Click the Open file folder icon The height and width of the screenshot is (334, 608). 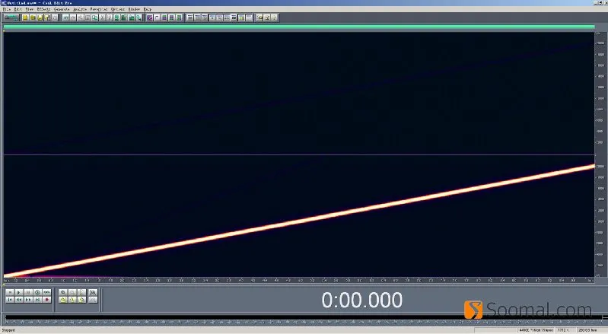click(33, 17)
